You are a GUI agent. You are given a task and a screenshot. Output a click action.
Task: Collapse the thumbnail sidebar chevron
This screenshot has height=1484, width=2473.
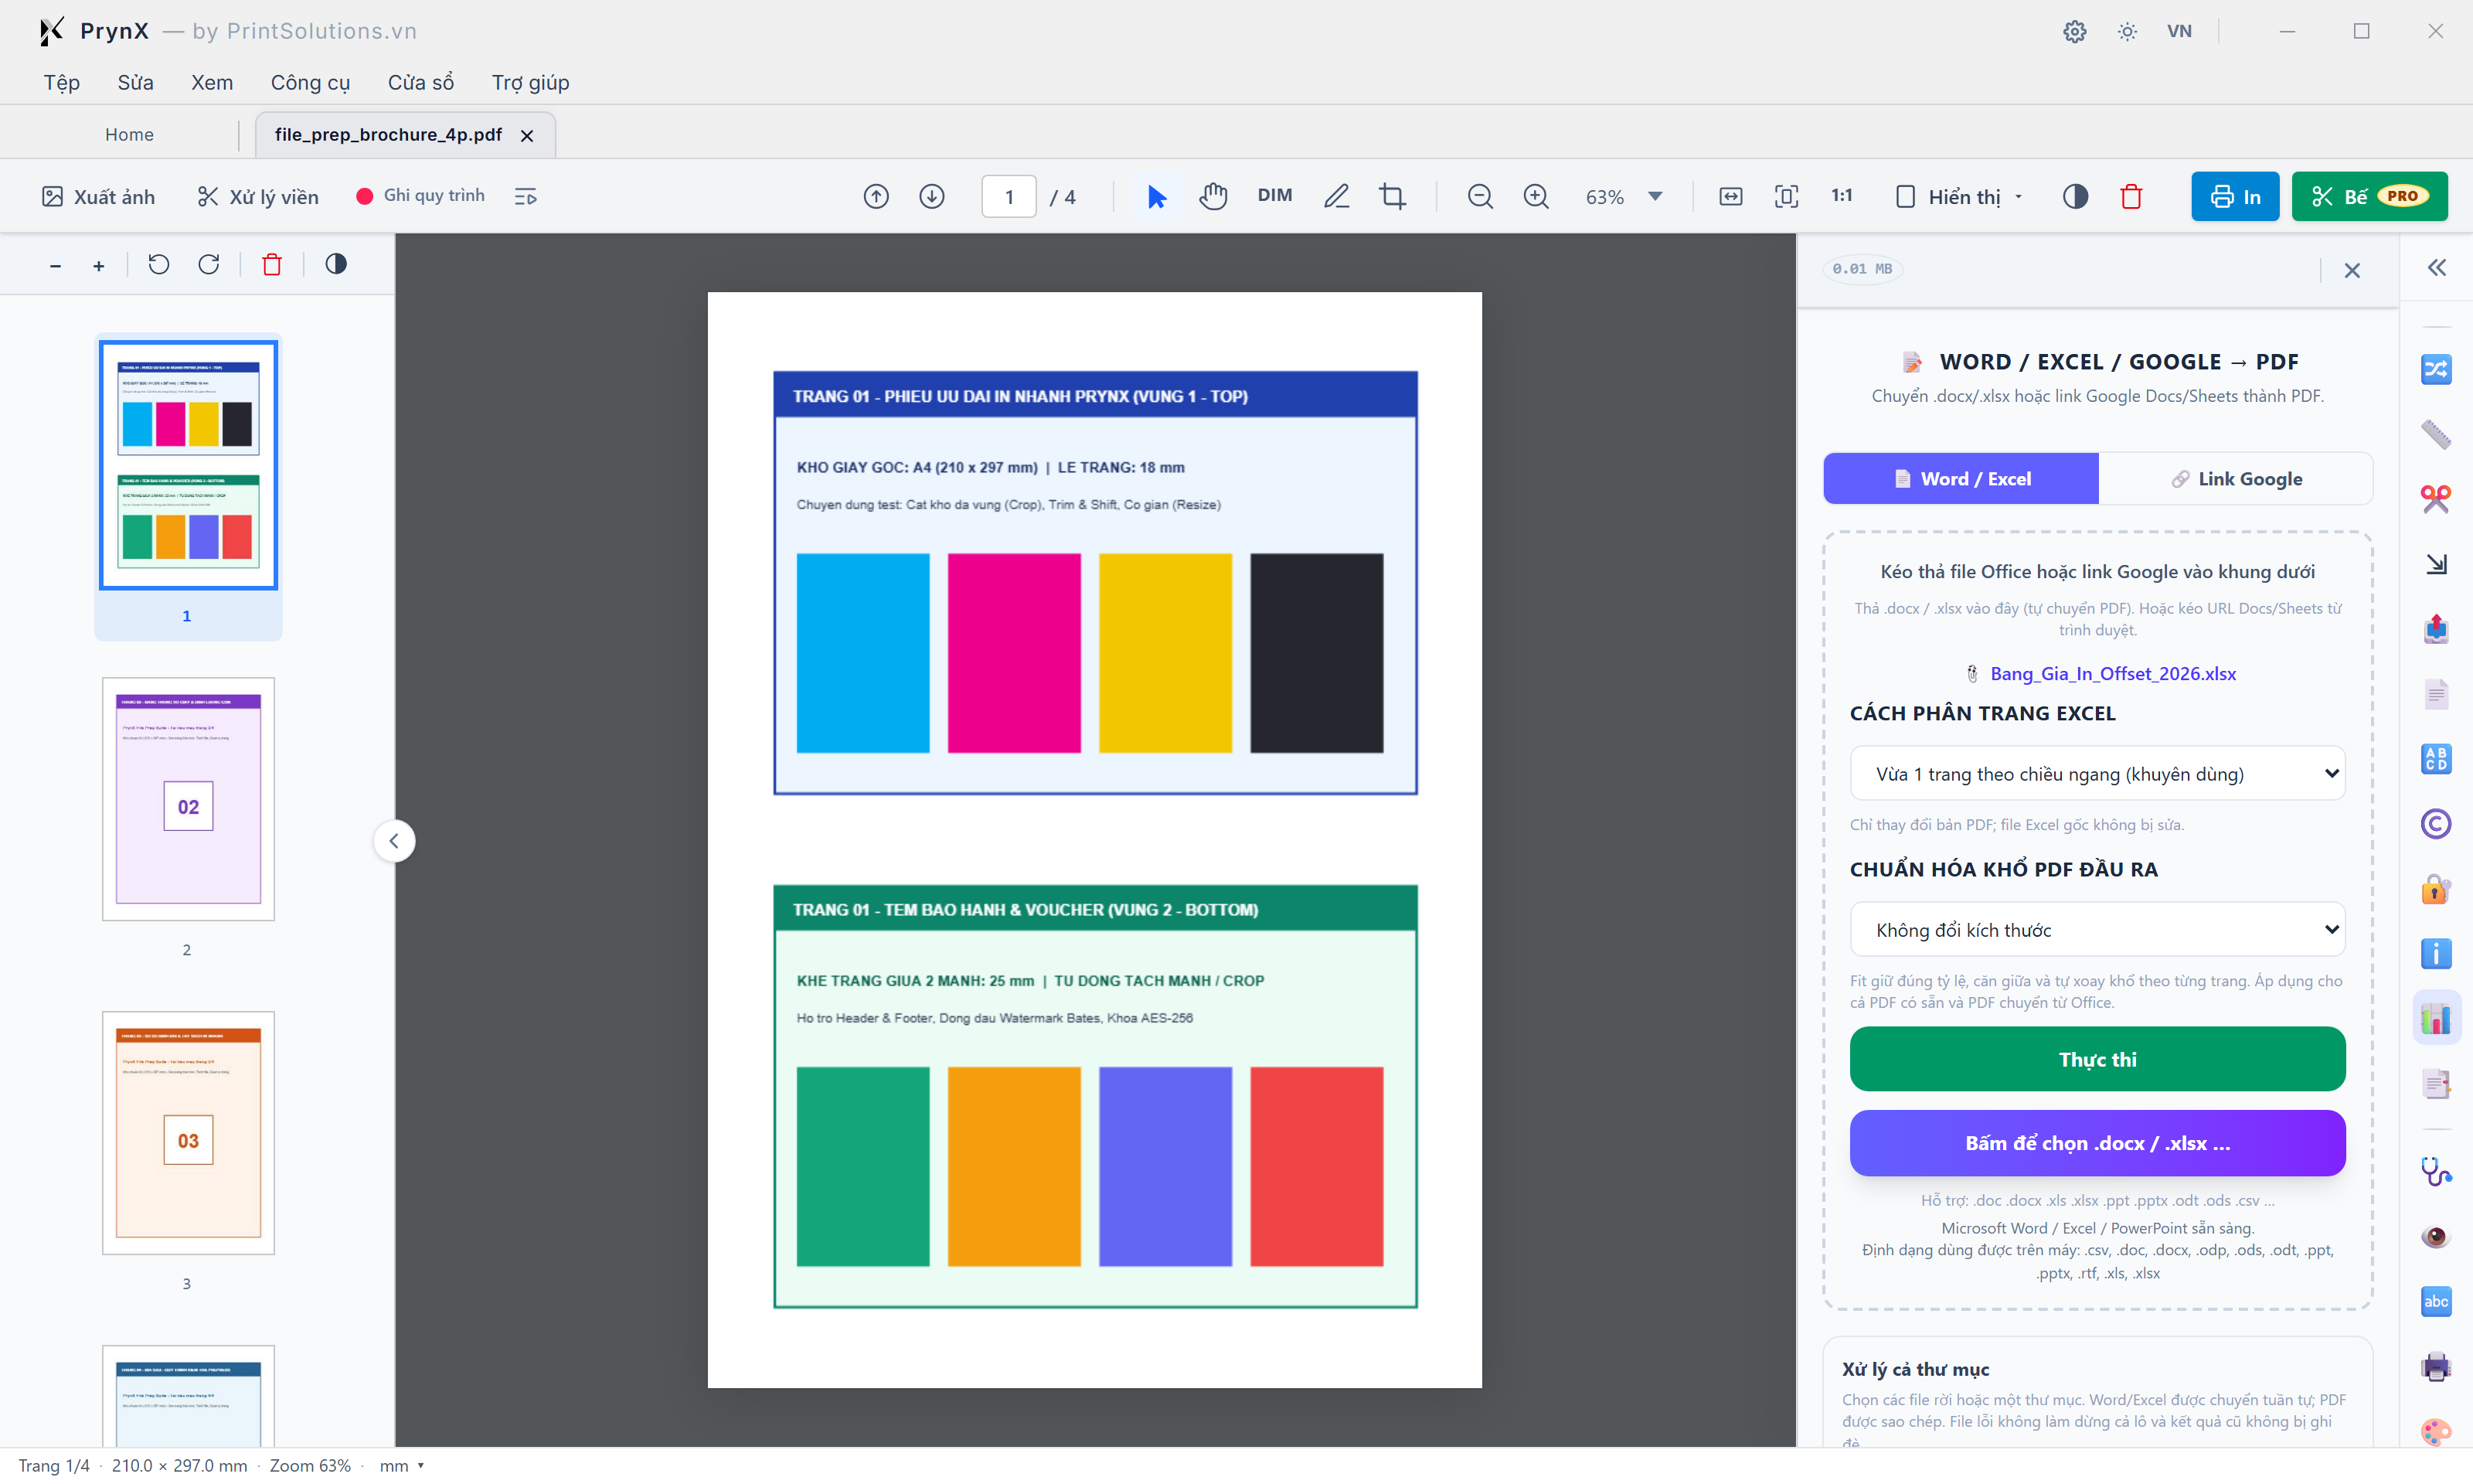tap(394, 841)
